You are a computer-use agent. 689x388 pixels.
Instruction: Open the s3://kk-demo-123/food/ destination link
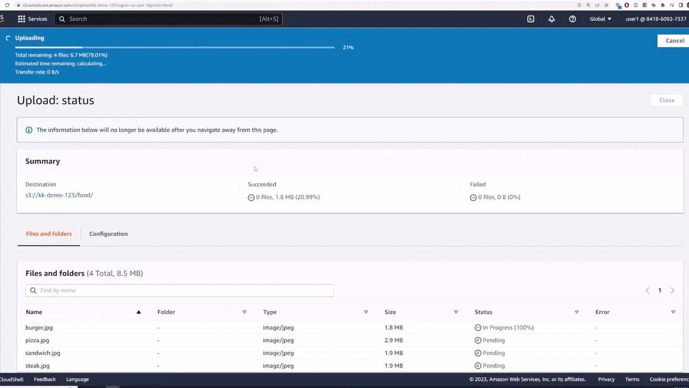pos(59,195)
